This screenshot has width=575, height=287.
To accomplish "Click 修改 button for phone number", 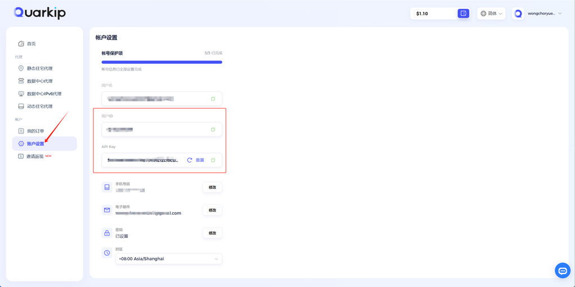I will coord(212,187).
